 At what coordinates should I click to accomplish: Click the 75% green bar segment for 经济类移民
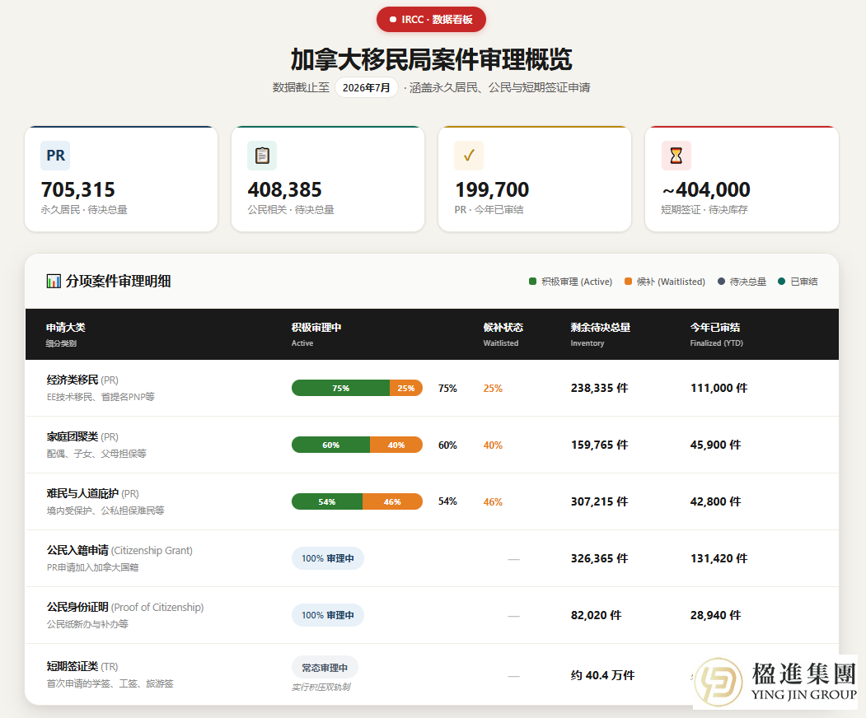pos(341,388)
